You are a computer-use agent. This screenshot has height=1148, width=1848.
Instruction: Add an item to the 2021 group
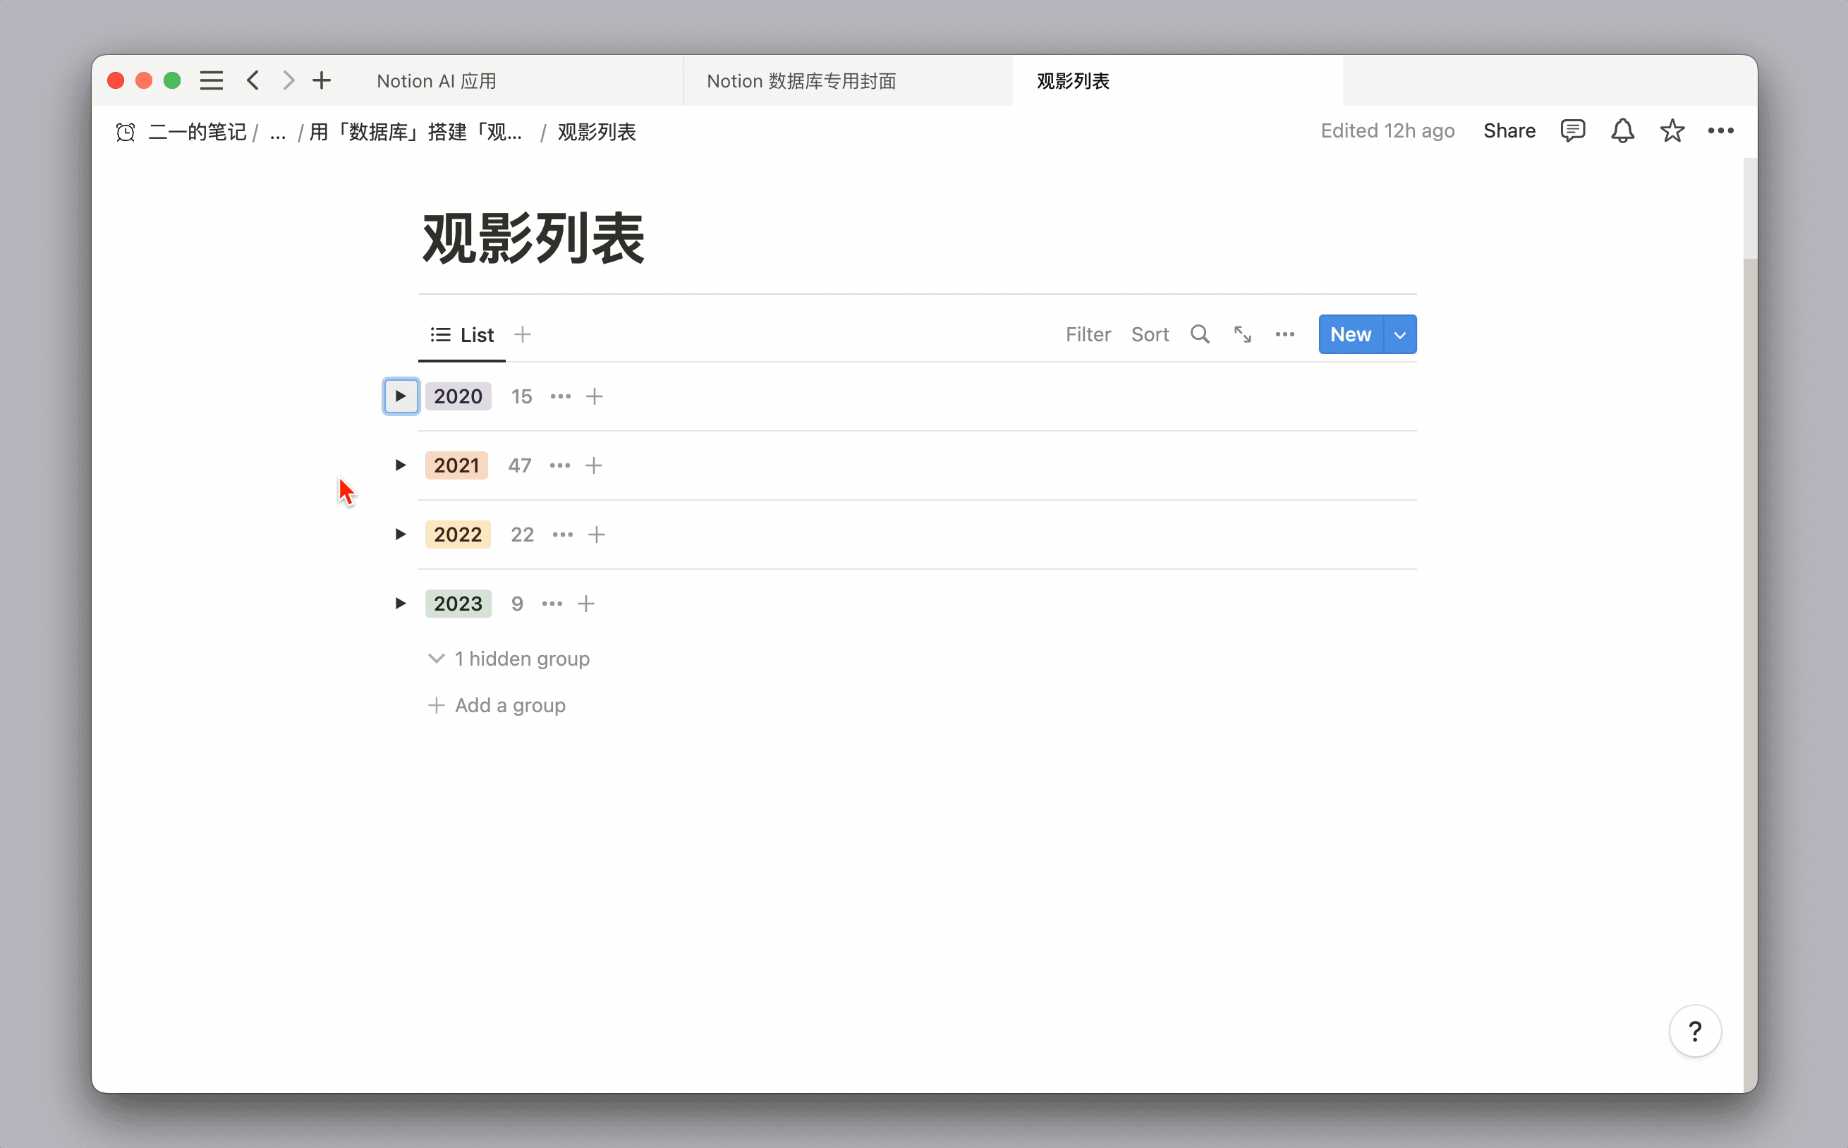[x=594, y=465]
